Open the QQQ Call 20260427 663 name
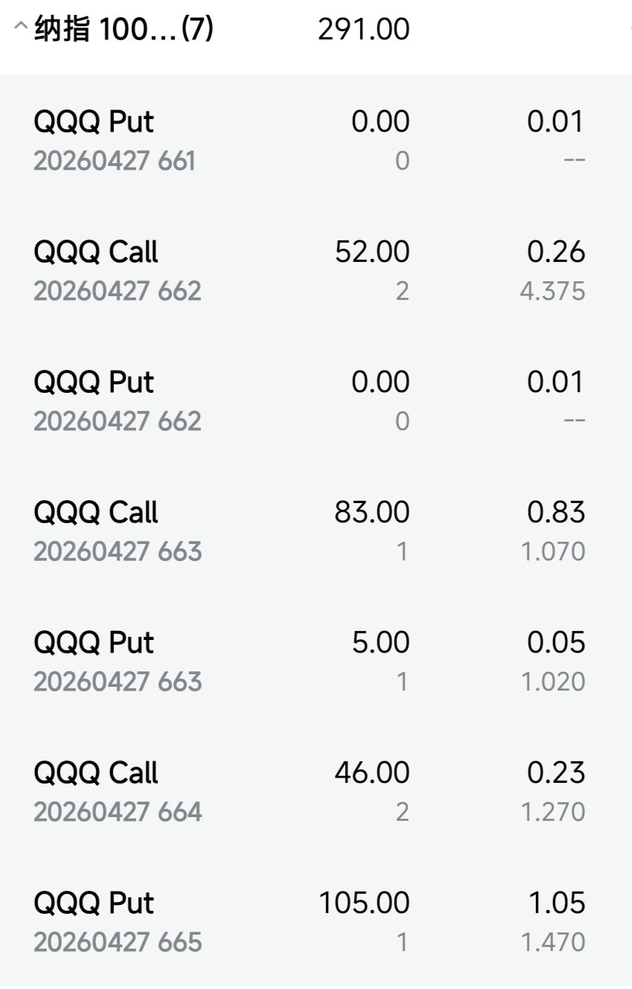The height and width of the screenshot is (989, 632). tap(96, 512)
